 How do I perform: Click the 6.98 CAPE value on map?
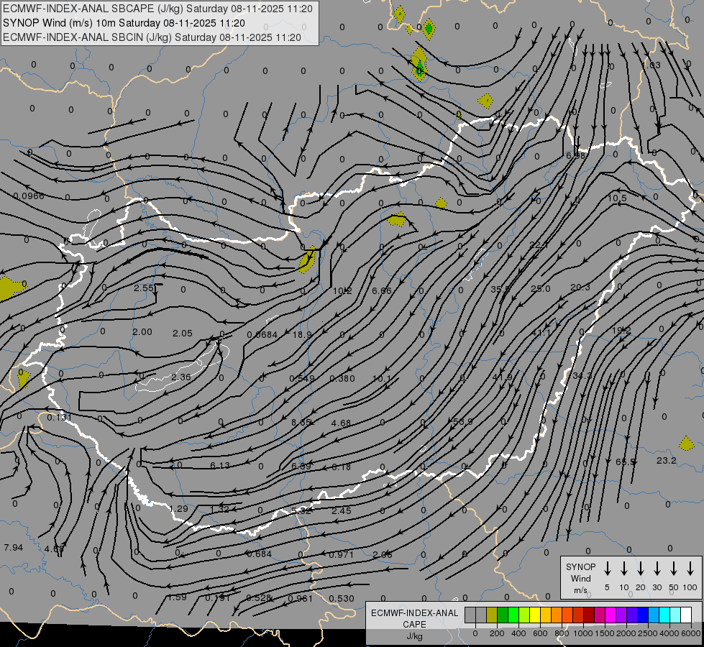pos(575,156)
